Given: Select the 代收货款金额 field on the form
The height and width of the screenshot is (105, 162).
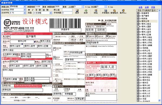Looking at the screenshot, I should 77,53.
